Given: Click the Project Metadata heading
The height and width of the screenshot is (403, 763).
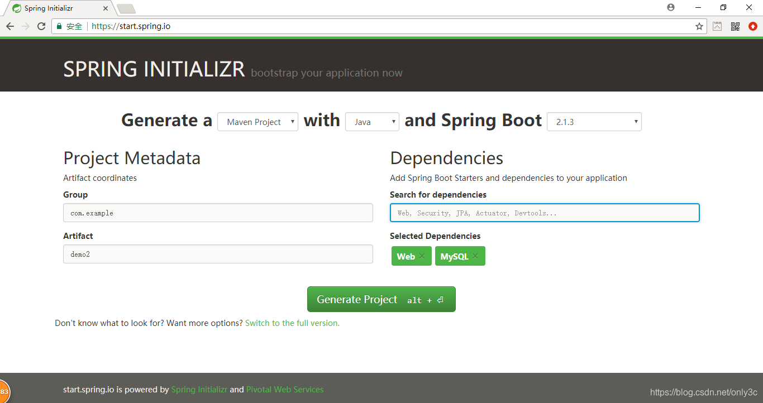Looking at the screenshot, I should (132, 158).
